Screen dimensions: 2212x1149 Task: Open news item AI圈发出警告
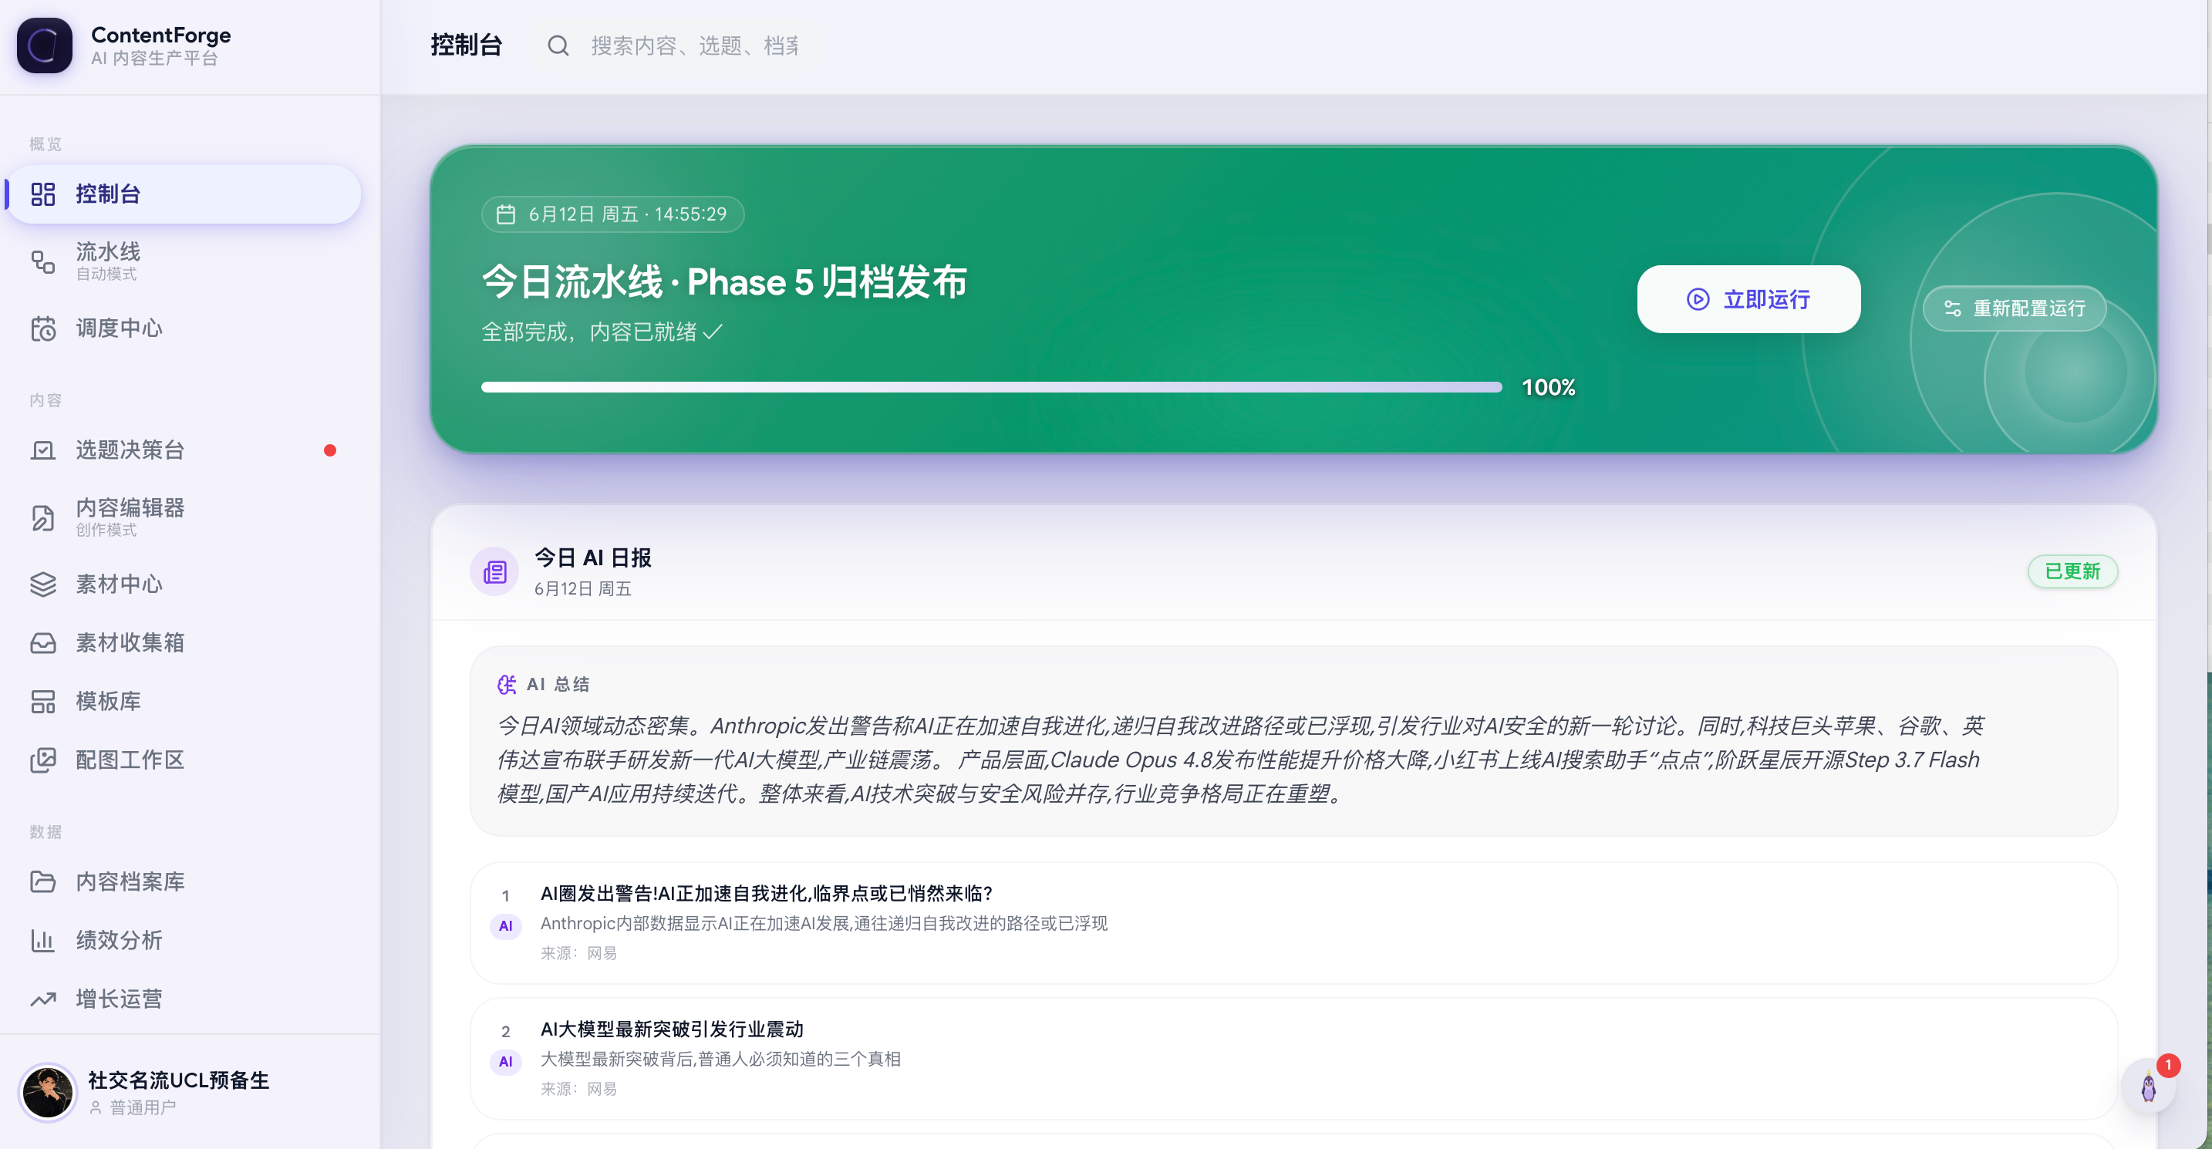pos(1293,923)
